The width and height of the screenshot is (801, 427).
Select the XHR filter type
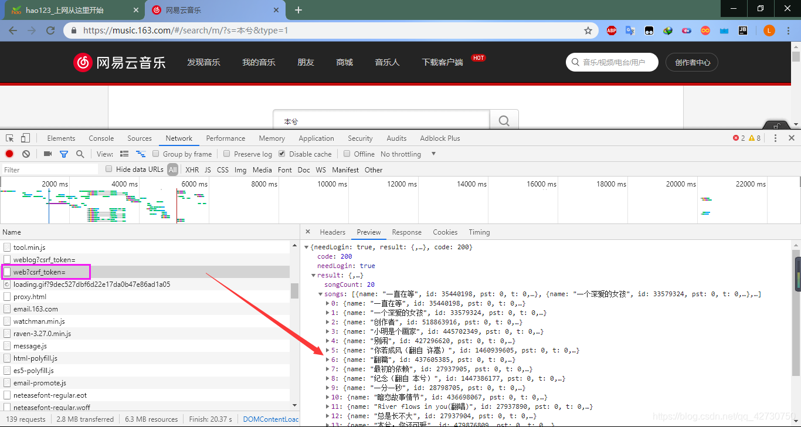click(192, 170)
